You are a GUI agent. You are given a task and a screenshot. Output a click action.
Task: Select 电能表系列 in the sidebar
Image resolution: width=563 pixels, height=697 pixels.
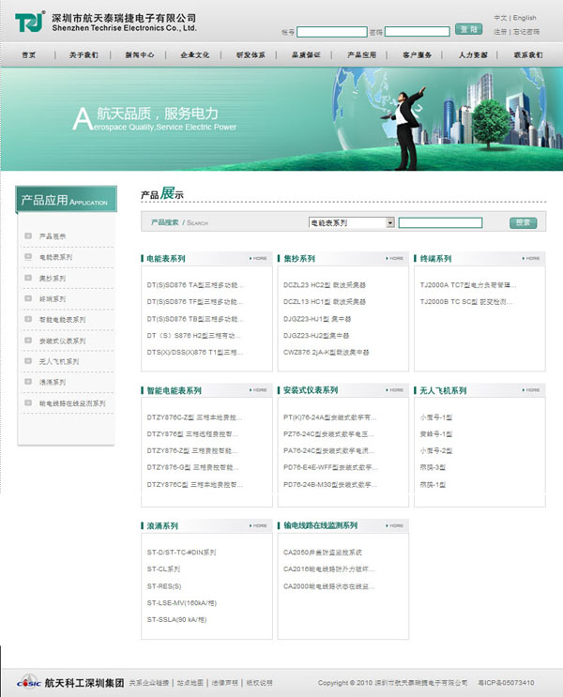55,257
